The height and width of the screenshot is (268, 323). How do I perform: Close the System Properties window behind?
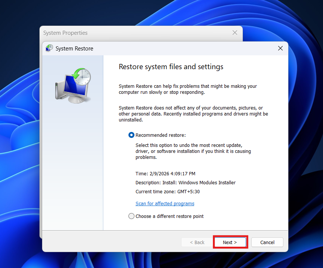coord(235,33)
